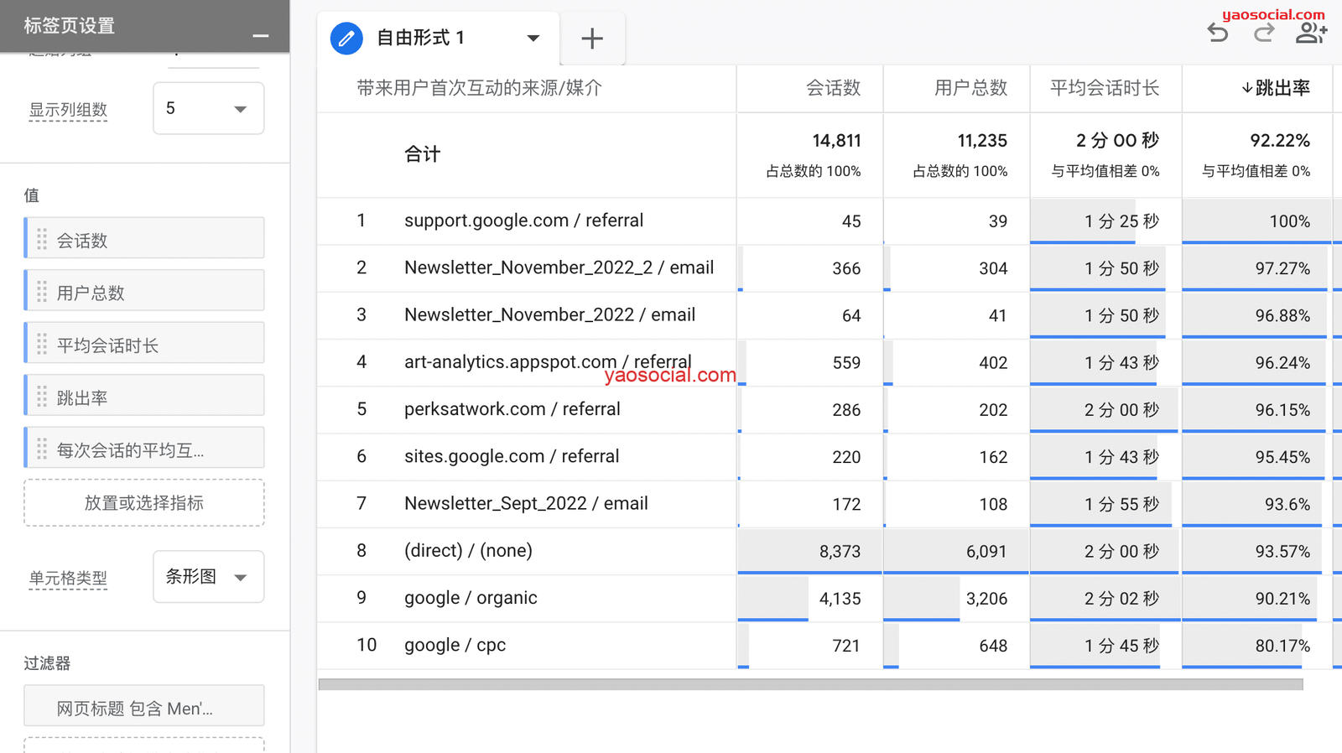Click the blue pencil edit icon
The image size is (1342, 753).
(346, 39)
